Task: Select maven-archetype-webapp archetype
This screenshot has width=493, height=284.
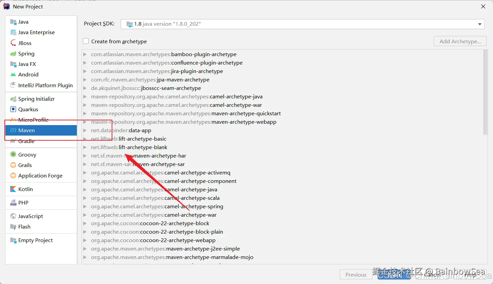Action: [x=184, y=122]
